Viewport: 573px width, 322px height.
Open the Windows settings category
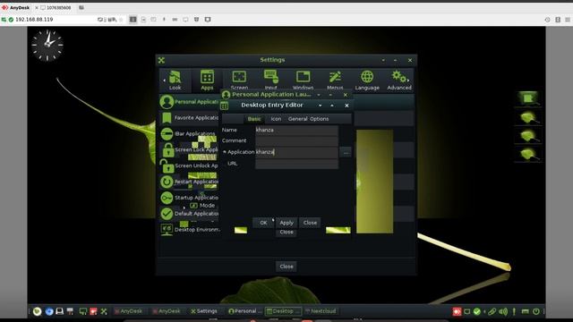click(x=303, y=80)
